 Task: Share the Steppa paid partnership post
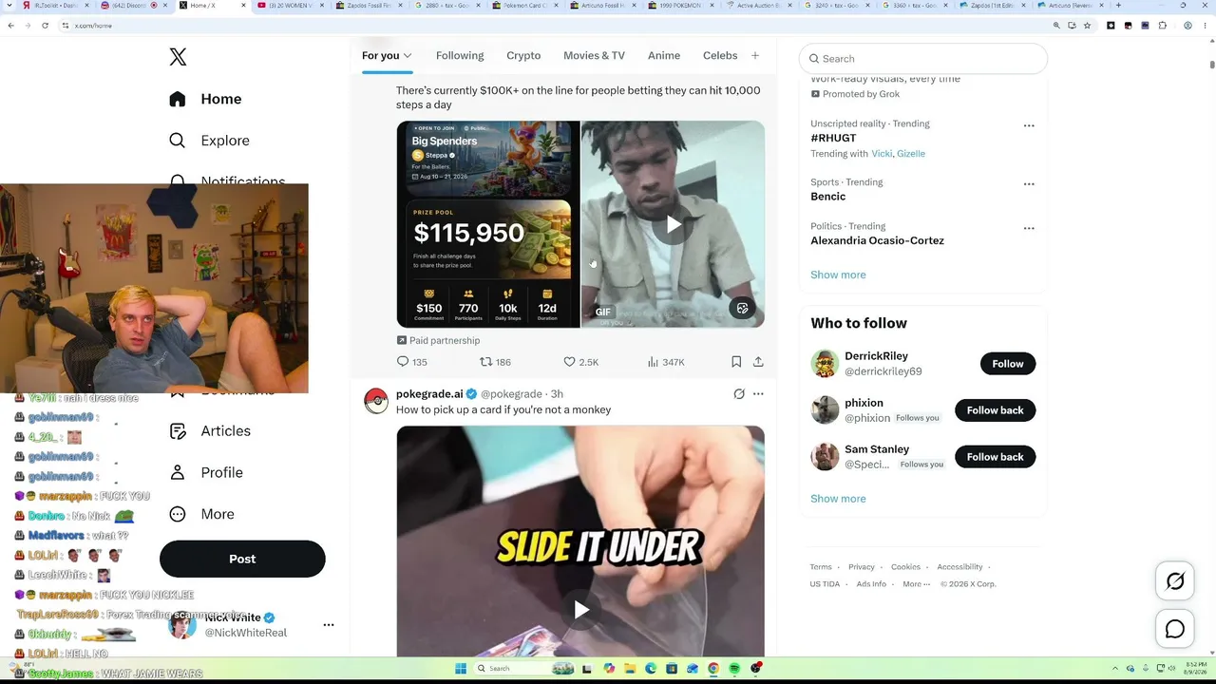[758, 362]
